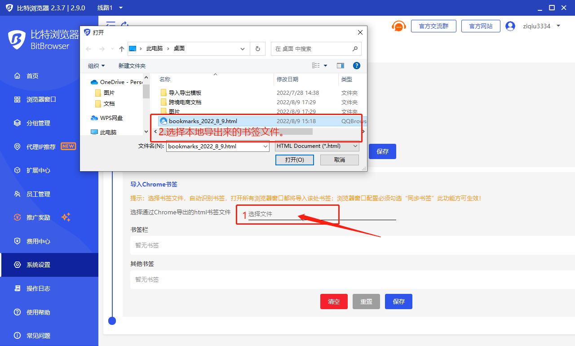Expand the HTML Document file type dropdown
Image resolution: width=575 pixels, height=346 pixels.
click(355, 146)
